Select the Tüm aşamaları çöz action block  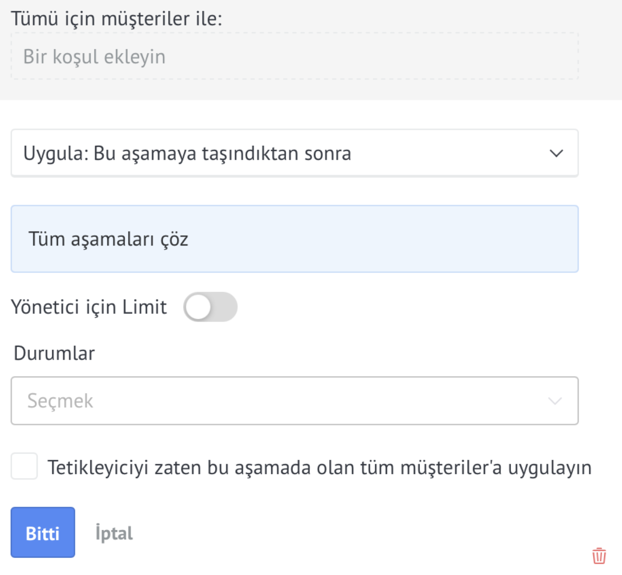point(294,239)
